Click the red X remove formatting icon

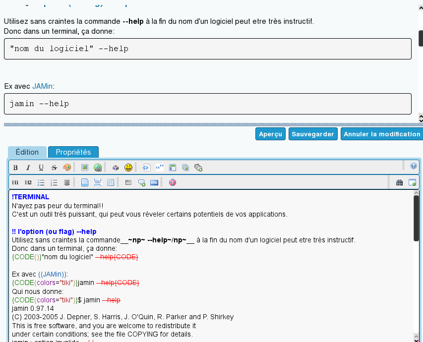click(x=173, y=182)
